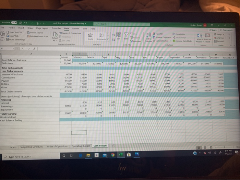The width and height of the screenshot is (240, 180).
Task: Toggle the AutoSave switch
Action: pyautogui.click(x=14, y=23)
